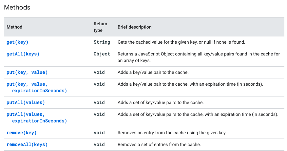Open the get(key) method link
This screenshot has height=151, width=287.
coord(17,42)
